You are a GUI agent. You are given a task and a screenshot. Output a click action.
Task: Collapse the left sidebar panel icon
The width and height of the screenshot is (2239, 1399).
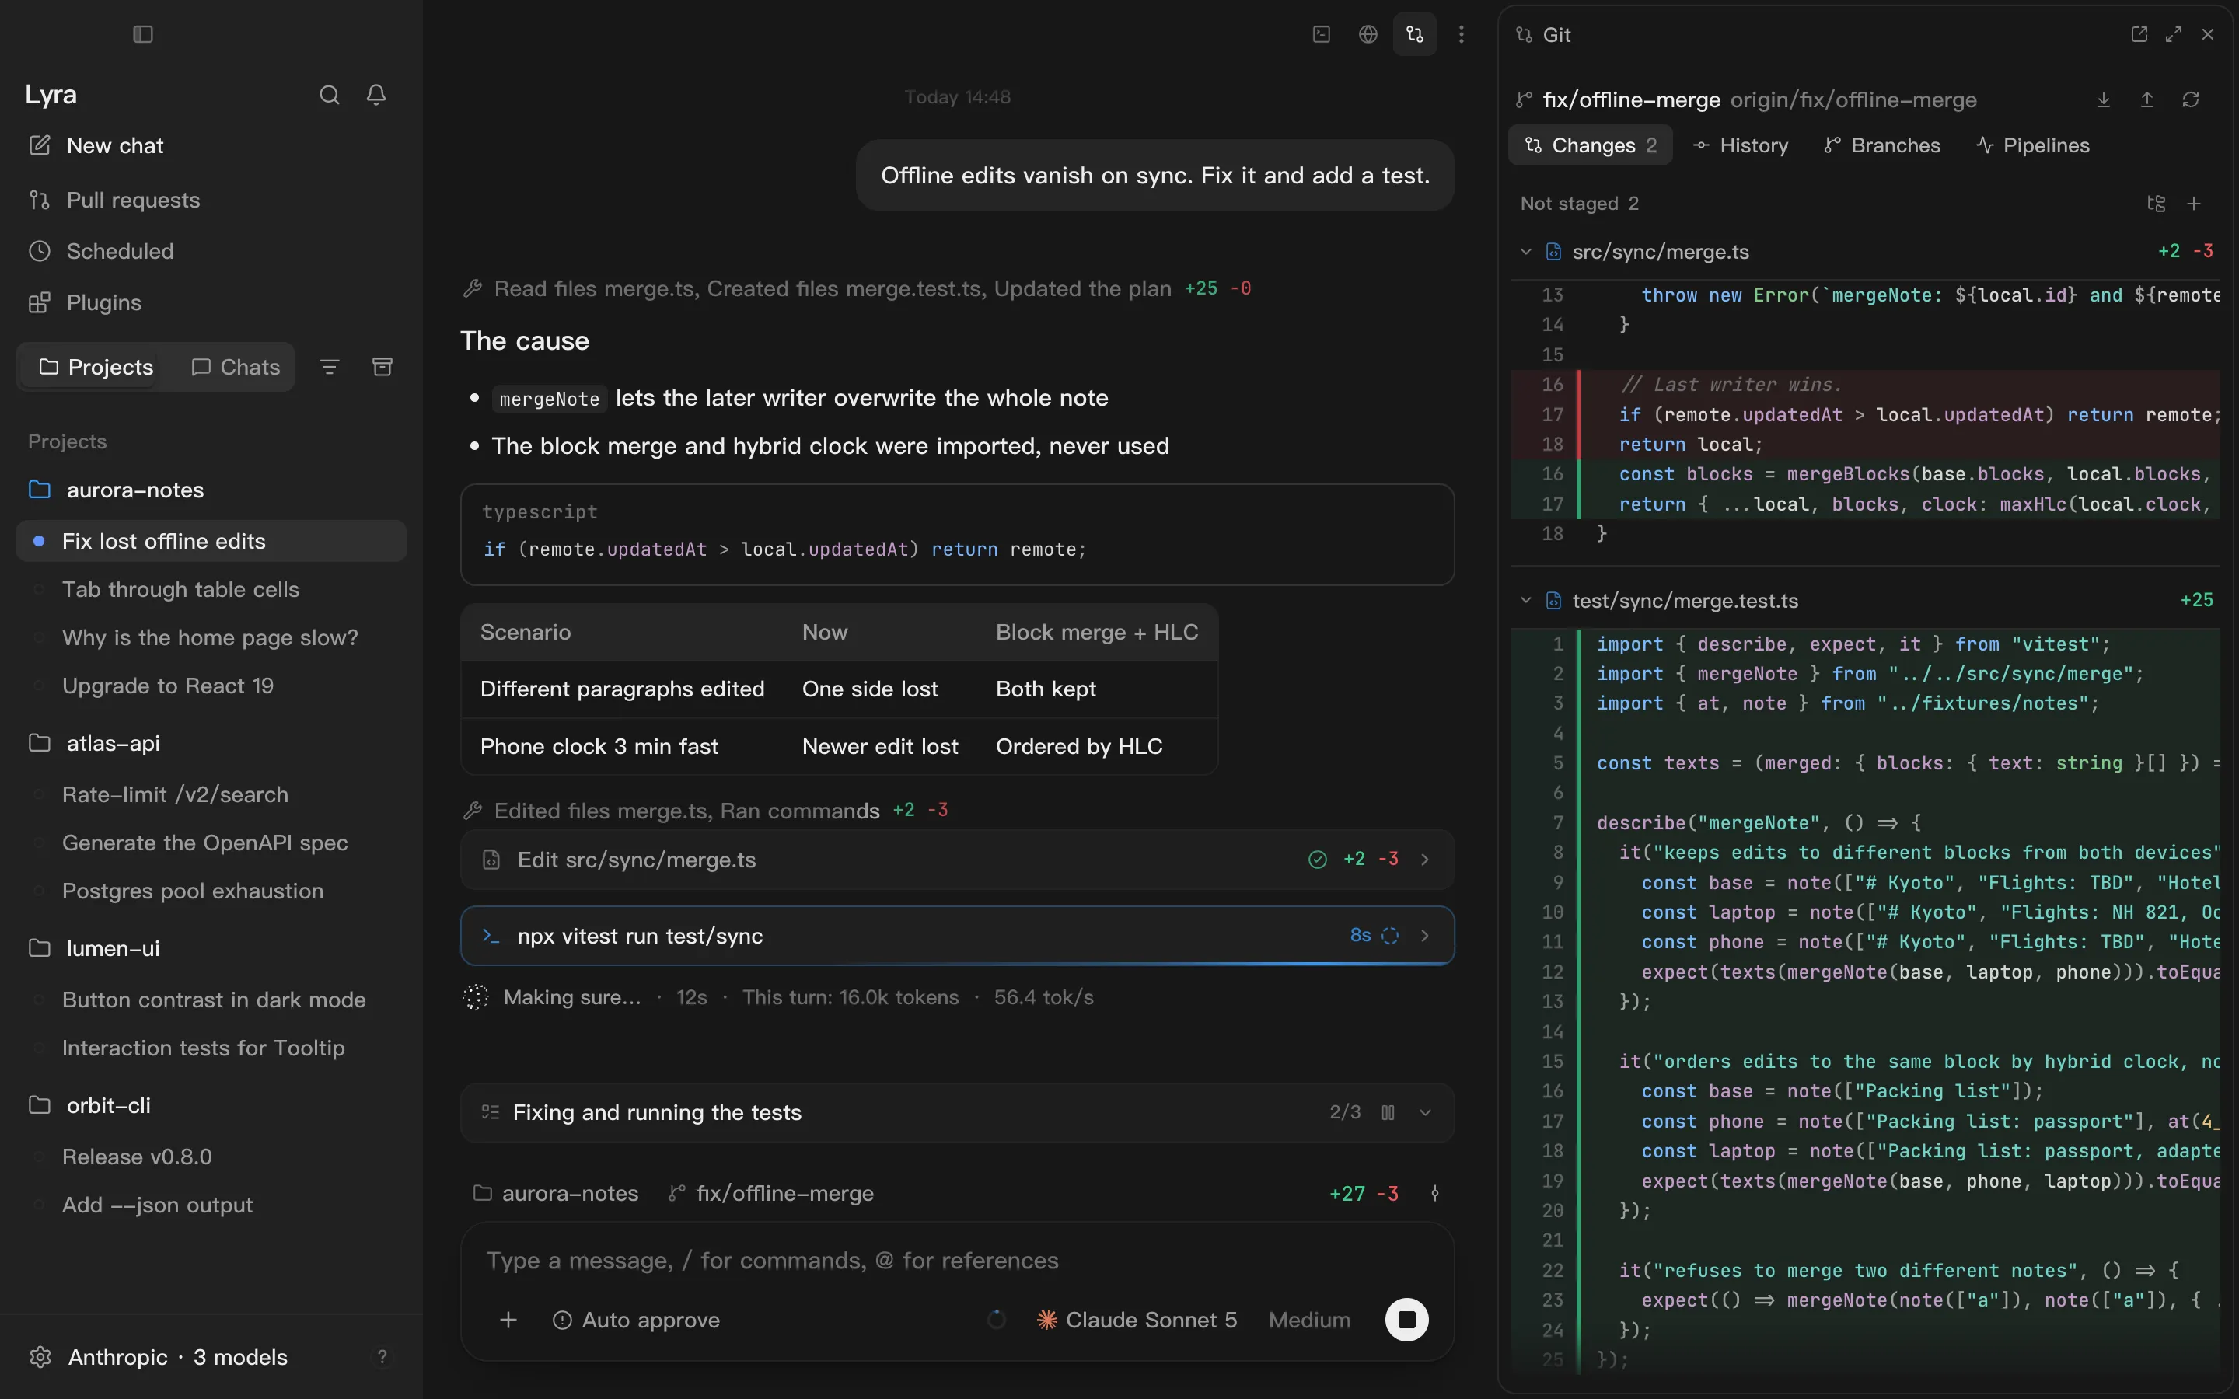142,34
